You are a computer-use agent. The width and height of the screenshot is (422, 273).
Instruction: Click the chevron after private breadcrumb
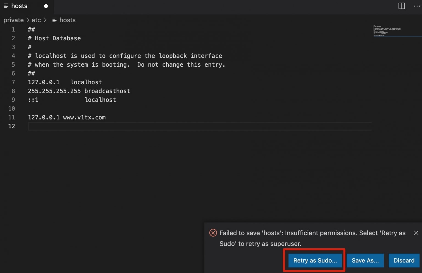(x=28, y=20)
